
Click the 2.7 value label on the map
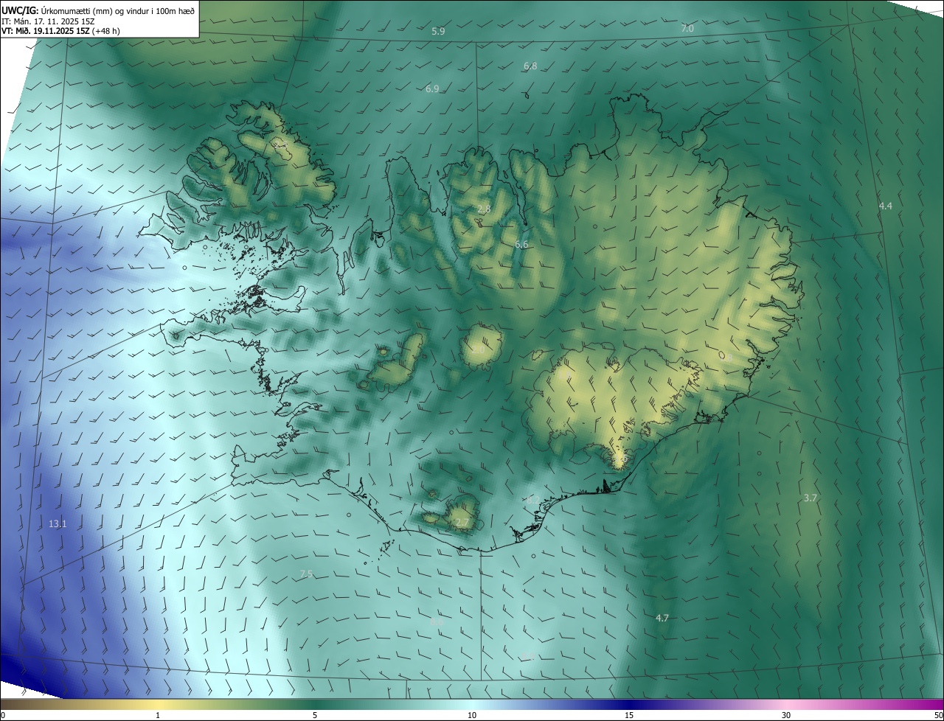pos(462,523)
